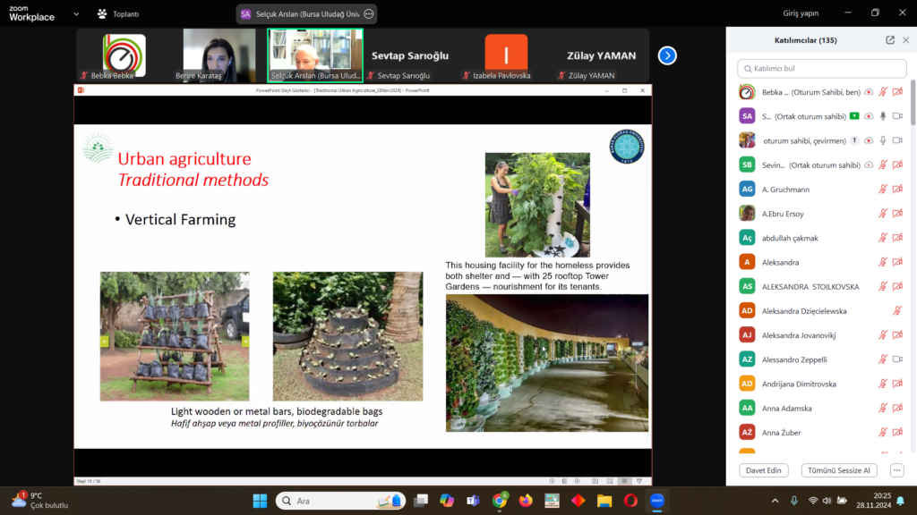
Task: Open Firefox from the taskbar
Action: point(526,501)
